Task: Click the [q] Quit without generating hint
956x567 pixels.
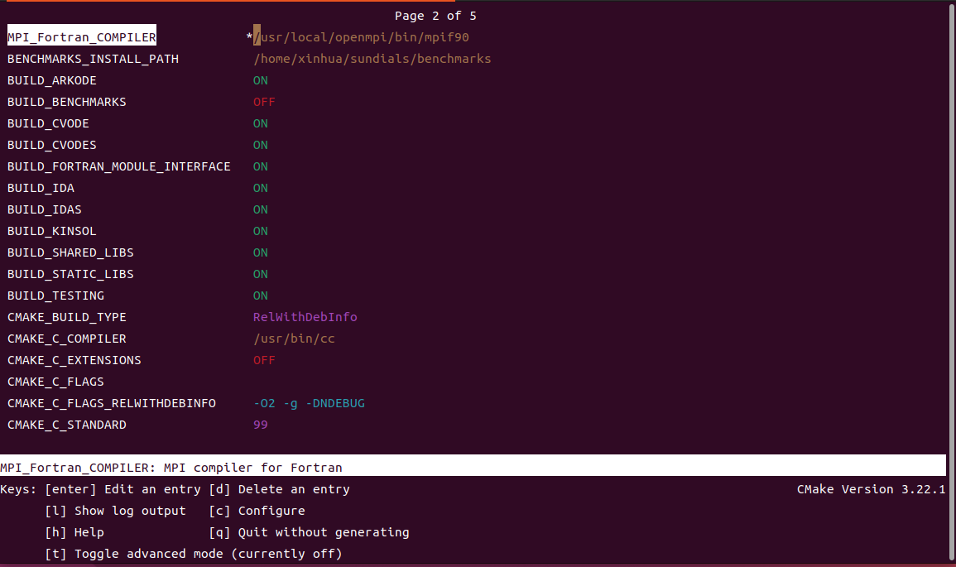Action: click(x=309, y=533)
